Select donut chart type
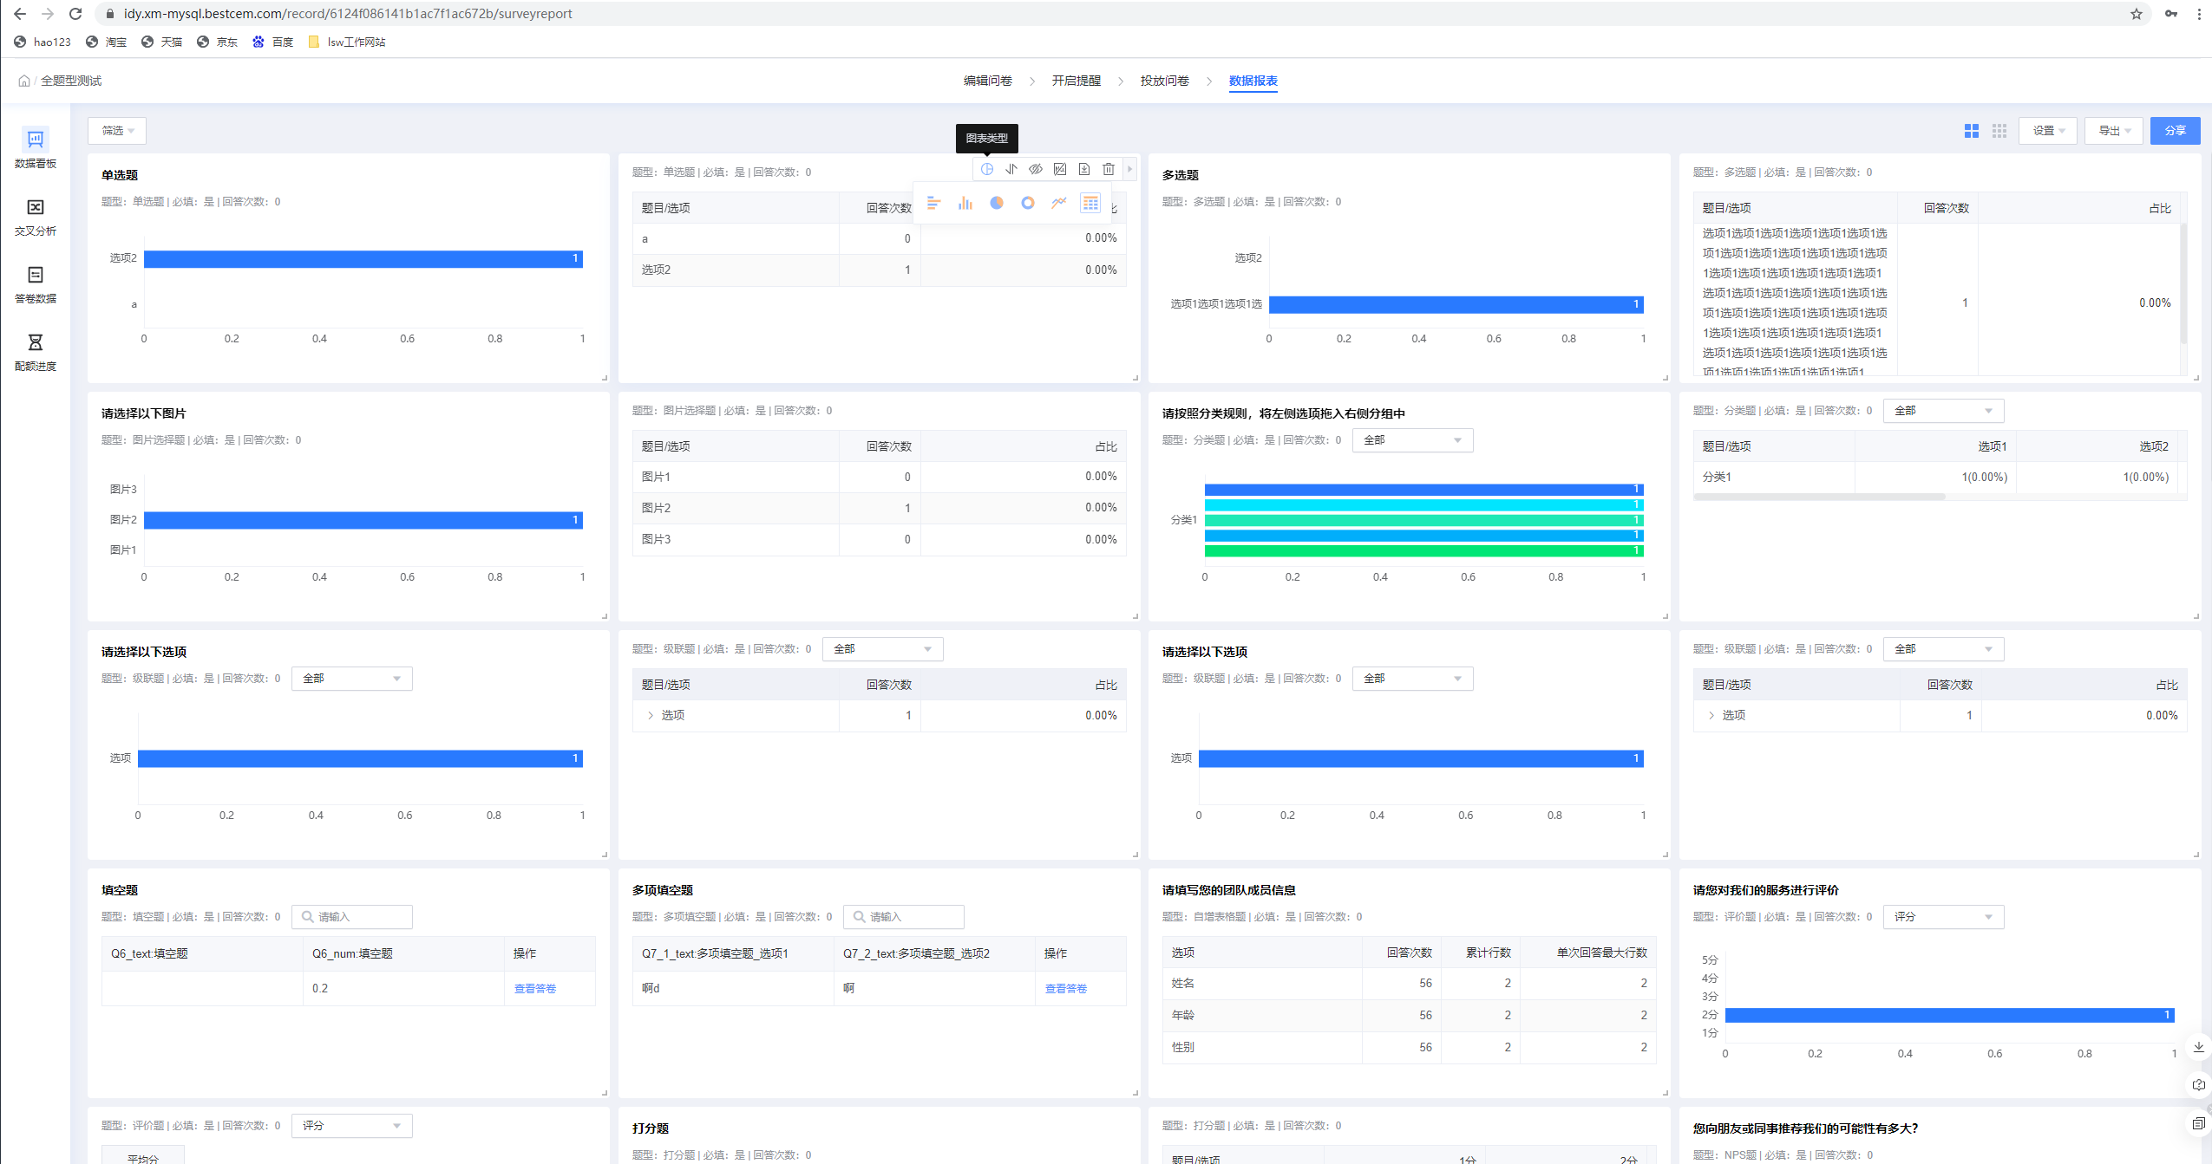This screenshot has width=2212, height=1164. [1028, 203]
